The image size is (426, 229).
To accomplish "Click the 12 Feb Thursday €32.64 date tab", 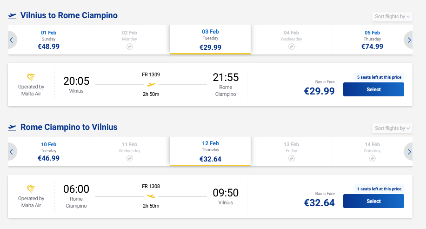I will pyautogui.click(x=210, y=151).
